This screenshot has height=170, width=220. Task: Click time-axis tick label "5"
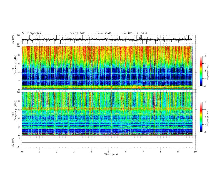coord(109,152)
